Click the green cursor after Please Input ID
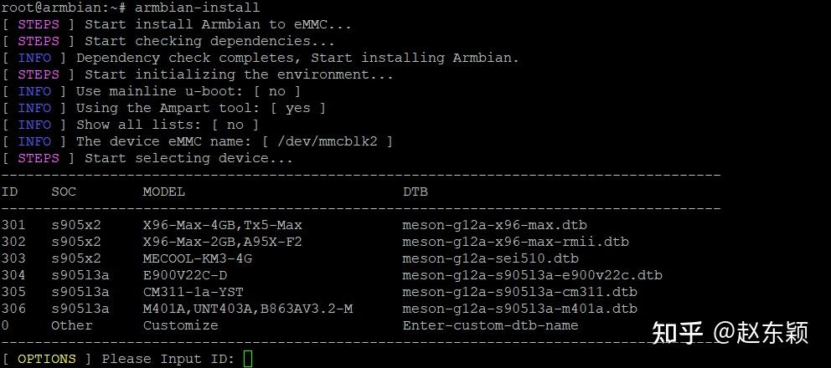The height and width of the screenshot is (368, 831). click(248, 359)
